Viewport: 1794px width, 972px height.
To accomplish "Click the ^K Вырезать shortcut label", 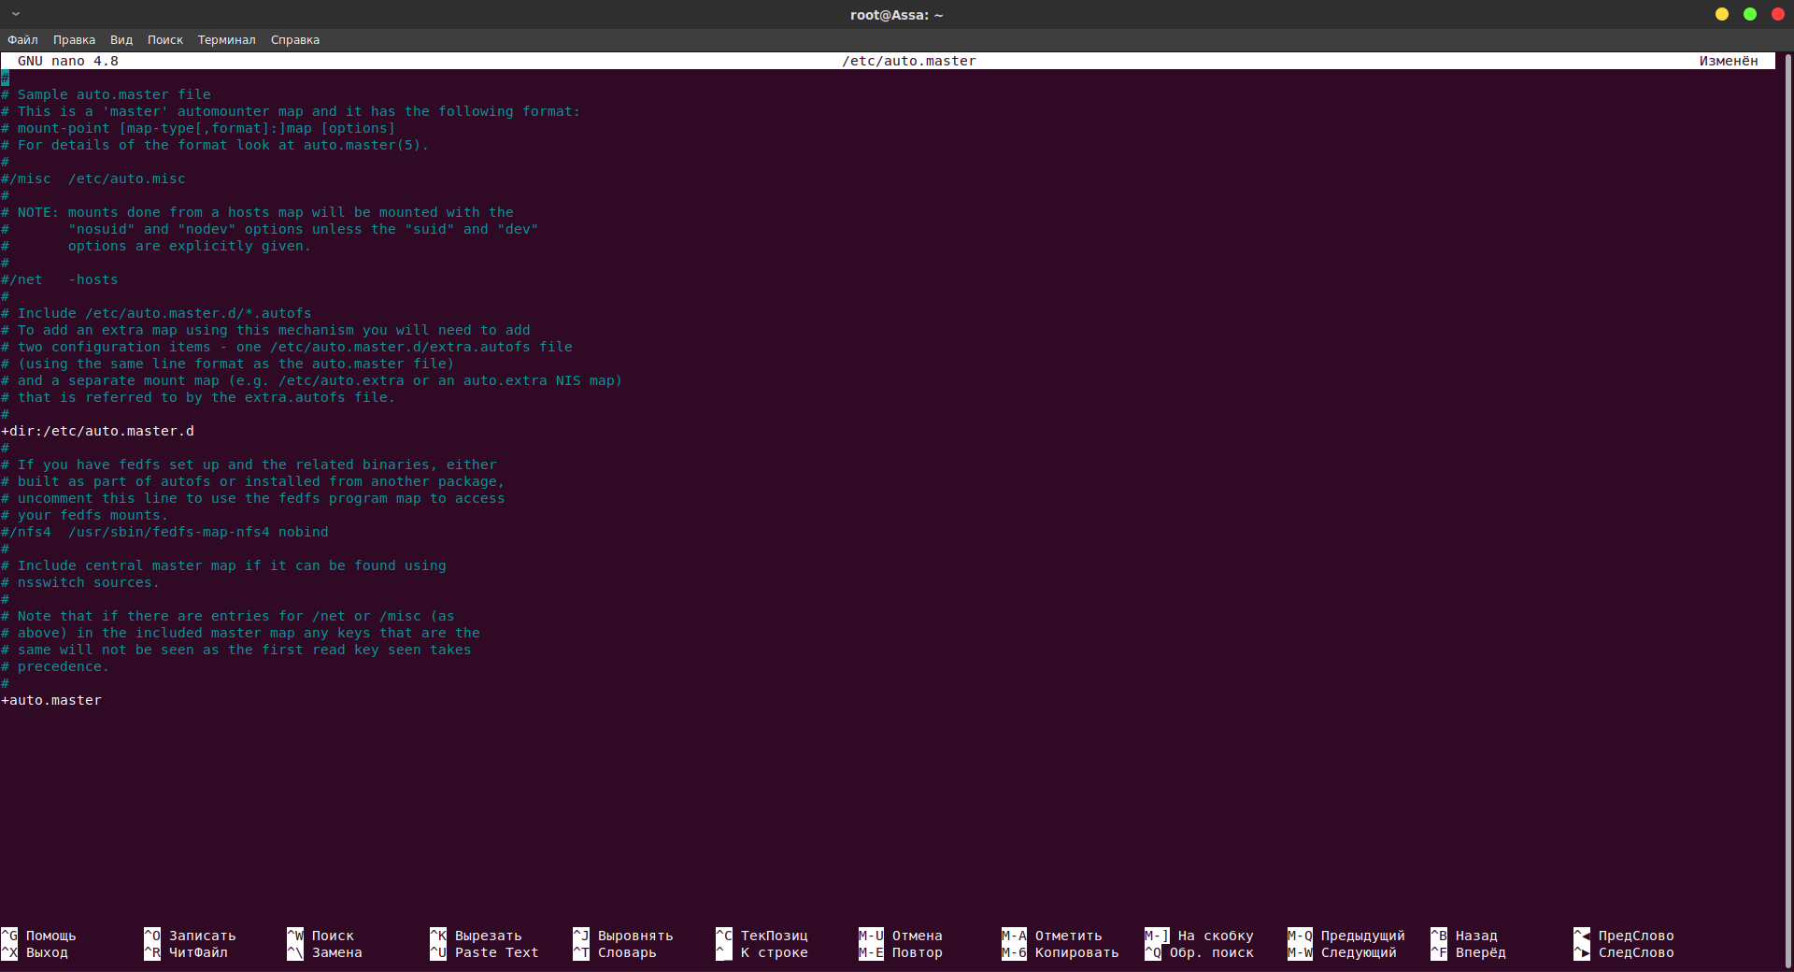I will click(x=476, y=936).
